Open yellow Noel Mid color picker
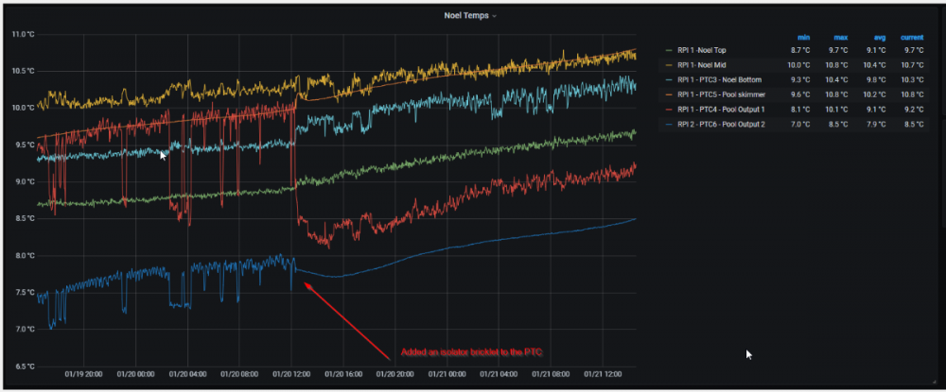This screenshot has width=946, height=392. point(670,65)
